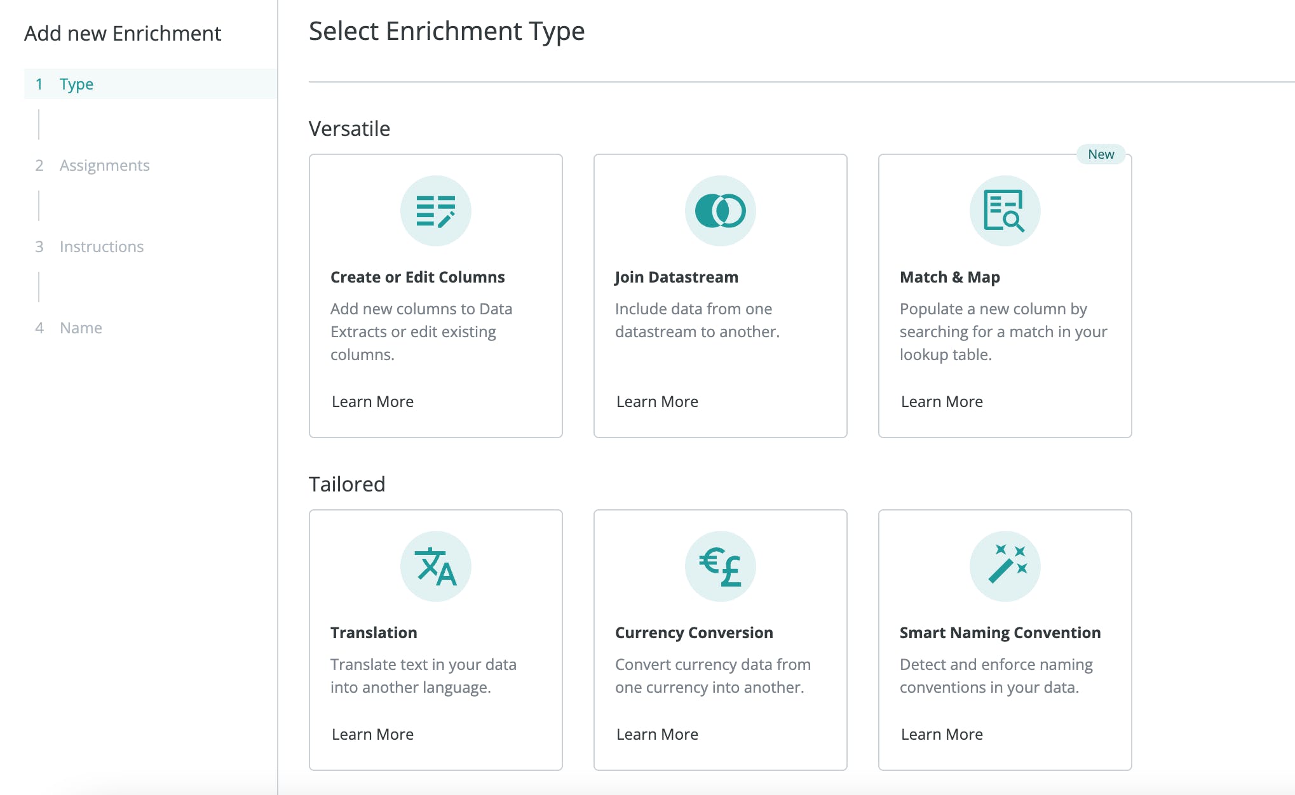Image resolution: width=1295 pixels, height=795 pixels.
Task: Pick the Smart Naming Convention wand icon
Action: (x=1005, y=566)
